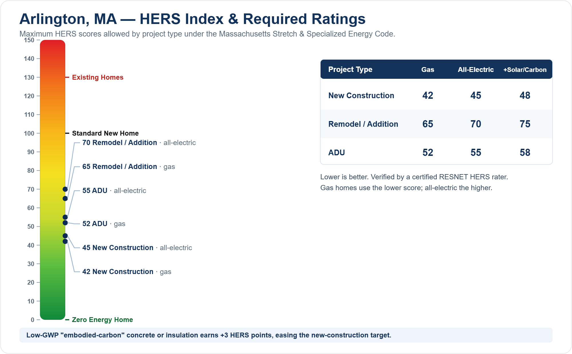Click the value 70 in Remodel / Addition row
This screenshot has height=354, width=572.
pos(476,124)
